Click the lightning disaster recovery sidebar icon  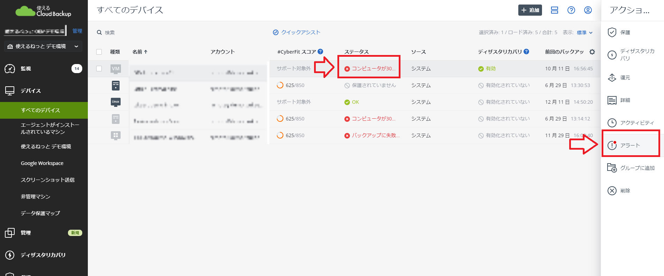(10, 255)
